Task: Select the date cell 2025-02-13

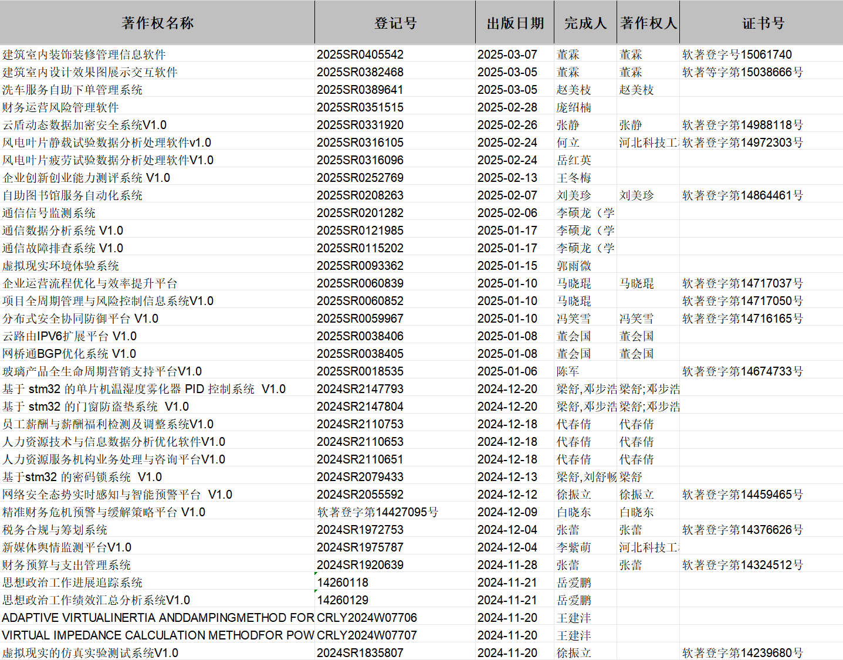Action: point(507,178)
